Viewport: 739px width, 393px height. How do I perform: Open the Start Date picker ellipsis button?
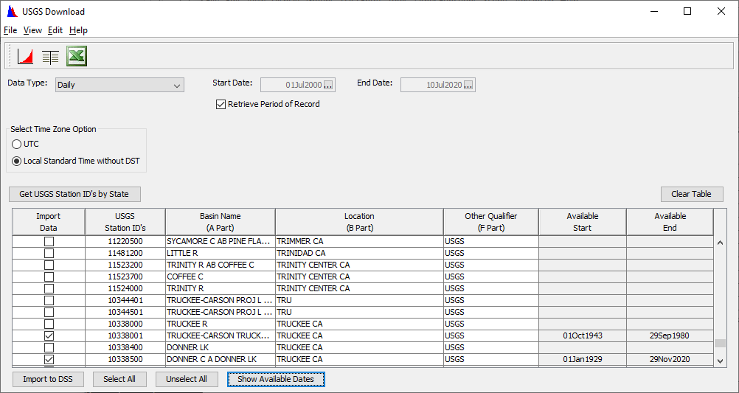[x=329, y=85]
